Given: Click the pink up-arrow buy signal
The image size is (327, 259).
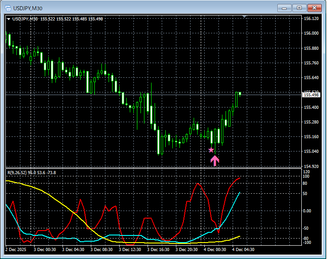Looking at the screenshot, I should coord(215,161).
